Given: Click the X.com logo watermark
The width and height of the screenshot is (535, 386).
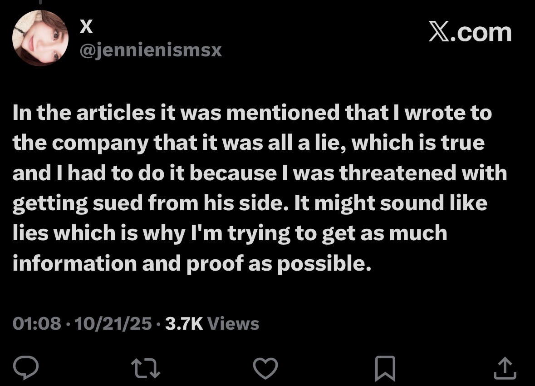Looking at the screenshot, I should click(470, 33).
